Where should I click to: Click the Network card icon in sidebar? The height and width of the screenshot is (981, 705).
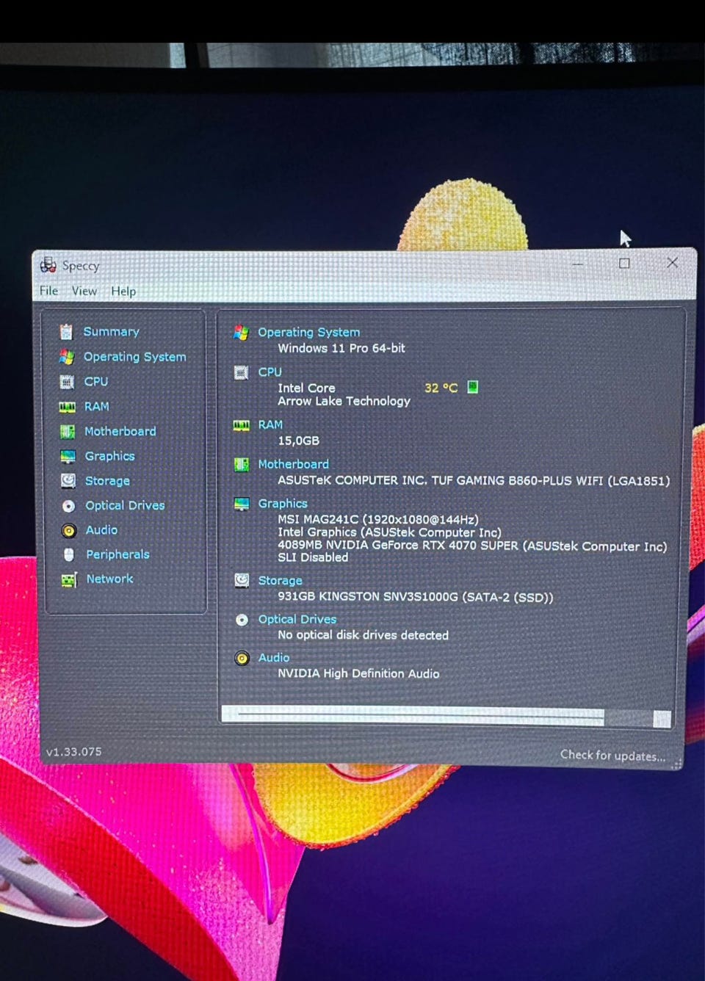pyautogui.click(x=69, y=580)
